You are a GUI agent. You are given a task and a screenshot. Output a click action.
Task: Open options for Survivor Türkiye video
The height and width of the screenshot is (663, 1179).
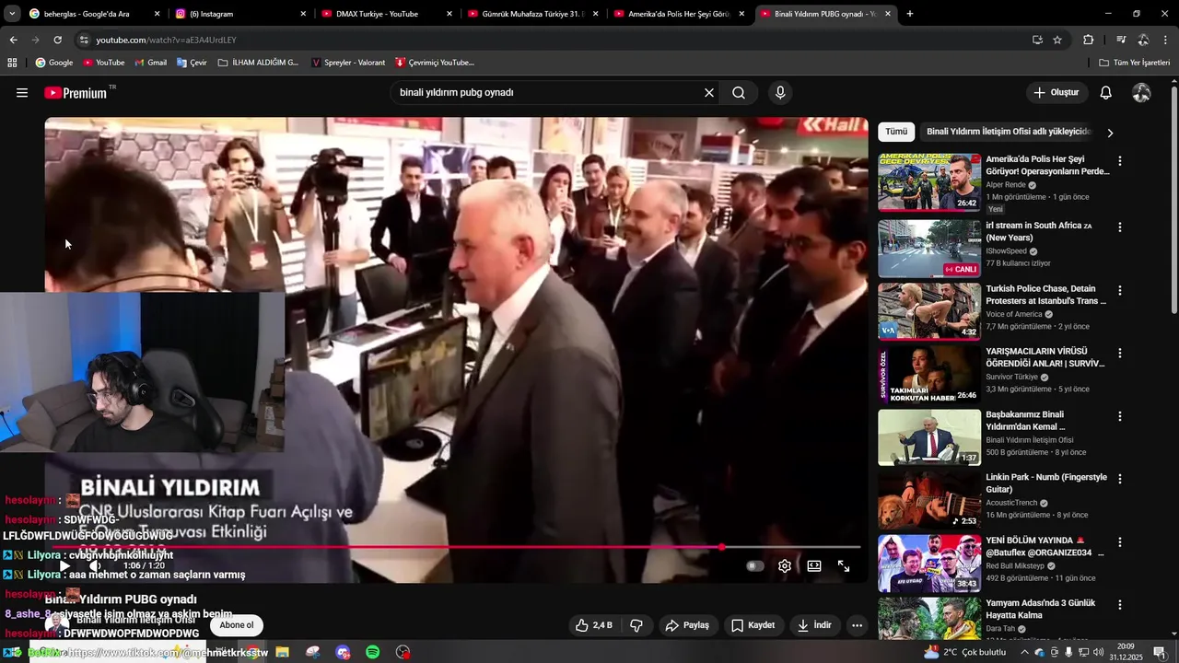tap(1120, 353)
